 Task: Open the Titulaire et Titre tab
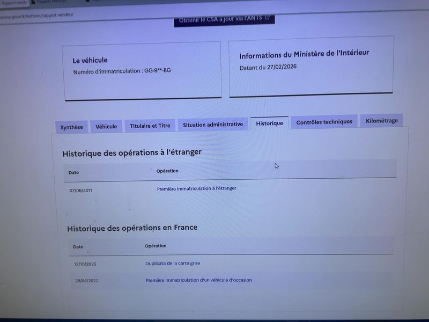[150, 126]
